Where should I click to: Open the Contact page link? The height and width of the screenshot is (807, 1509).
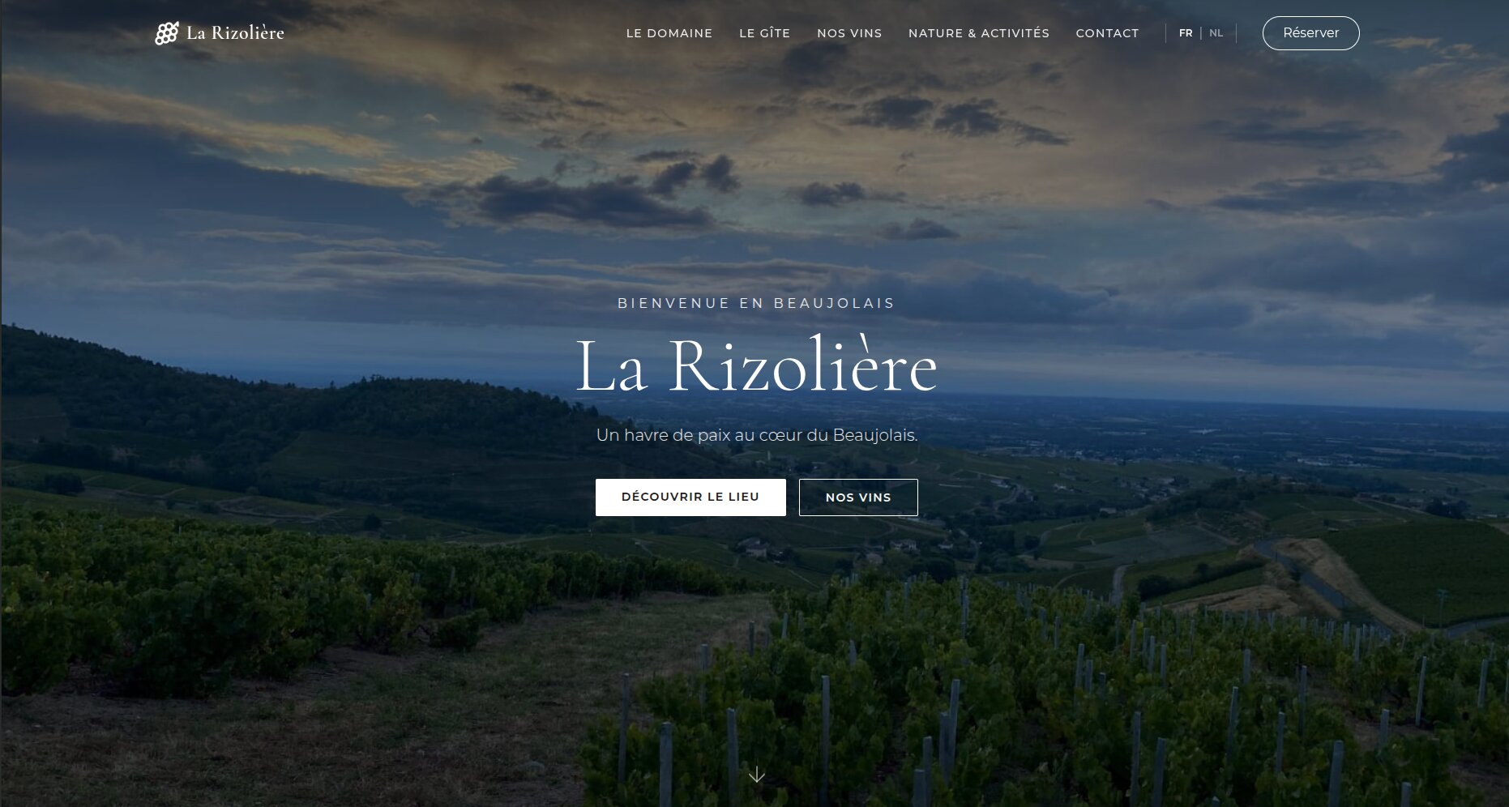click(x=1107, y=33)
